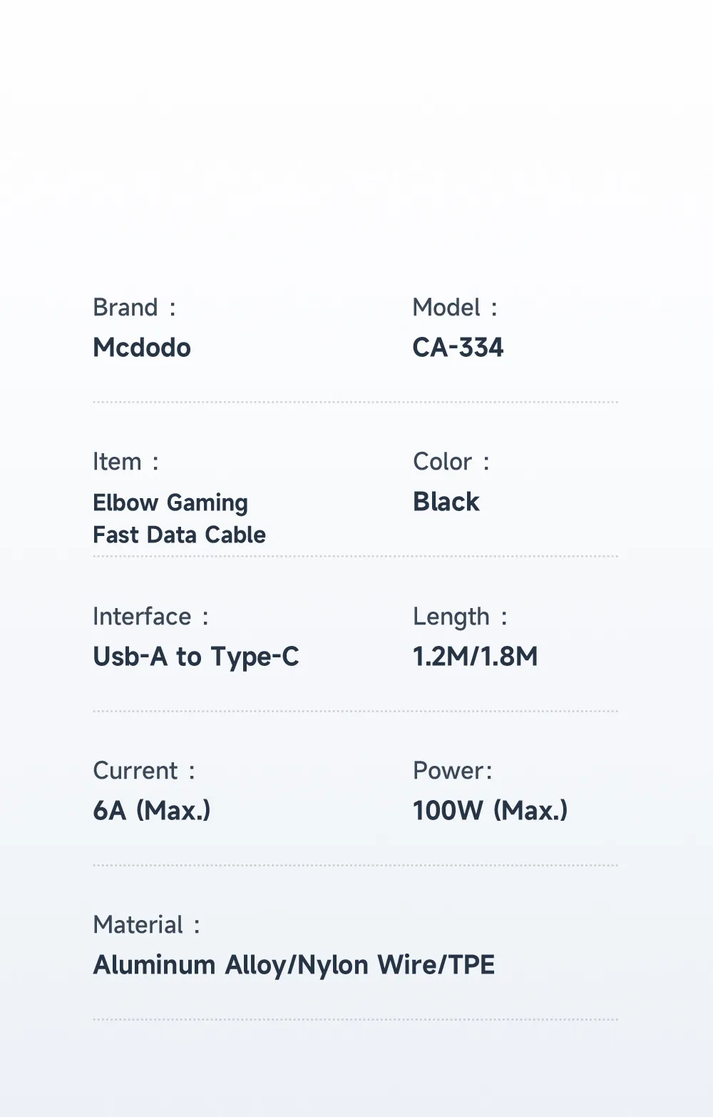
Task: Select the Mcdodo brand name text
Action: (142, 348)
